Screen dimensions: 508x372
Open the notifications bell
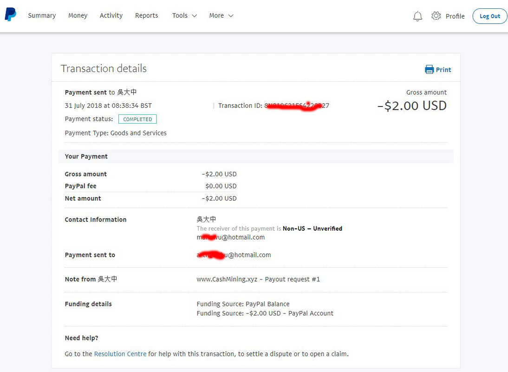(x=417, y=16)
